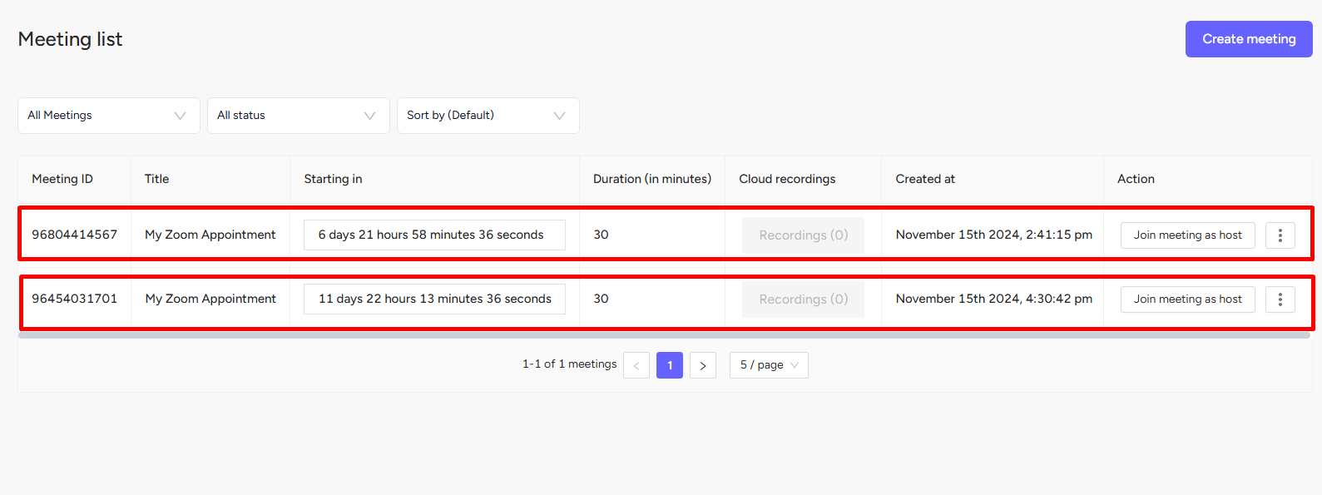Click created date November 15th 2024, 2:41:15 pm
This screenshot has height=495, width=1322.
[x=994, y=235]
